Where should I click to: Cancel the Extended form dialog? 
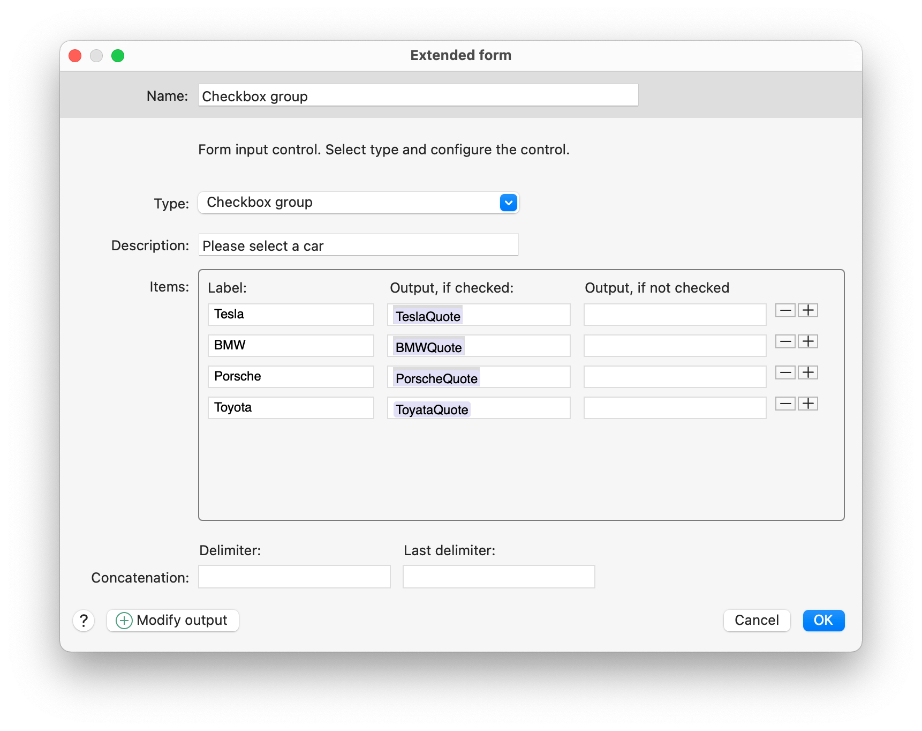757,621
